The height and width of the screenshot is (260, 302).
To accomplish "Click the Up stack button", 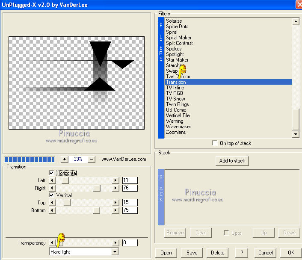I will pos(264,233).
